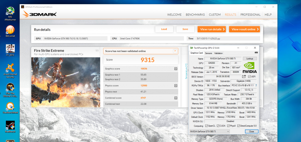Click the overall score 9315
This screenshot has height=142, width=301.
[147, 60]
